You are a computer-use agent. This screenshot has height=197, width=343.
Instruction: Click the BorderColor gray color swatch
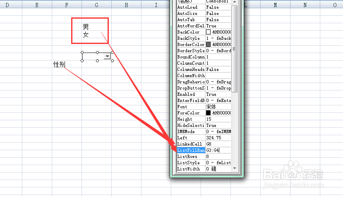point(208,44)
